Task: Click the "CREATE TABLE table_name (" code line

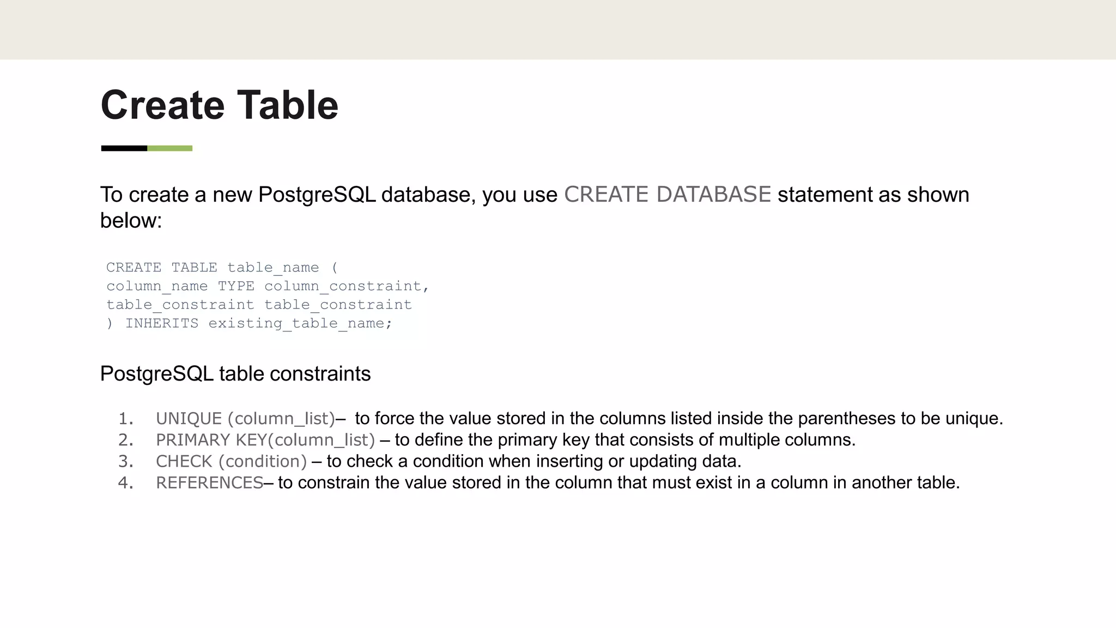Action: (222, 268)
